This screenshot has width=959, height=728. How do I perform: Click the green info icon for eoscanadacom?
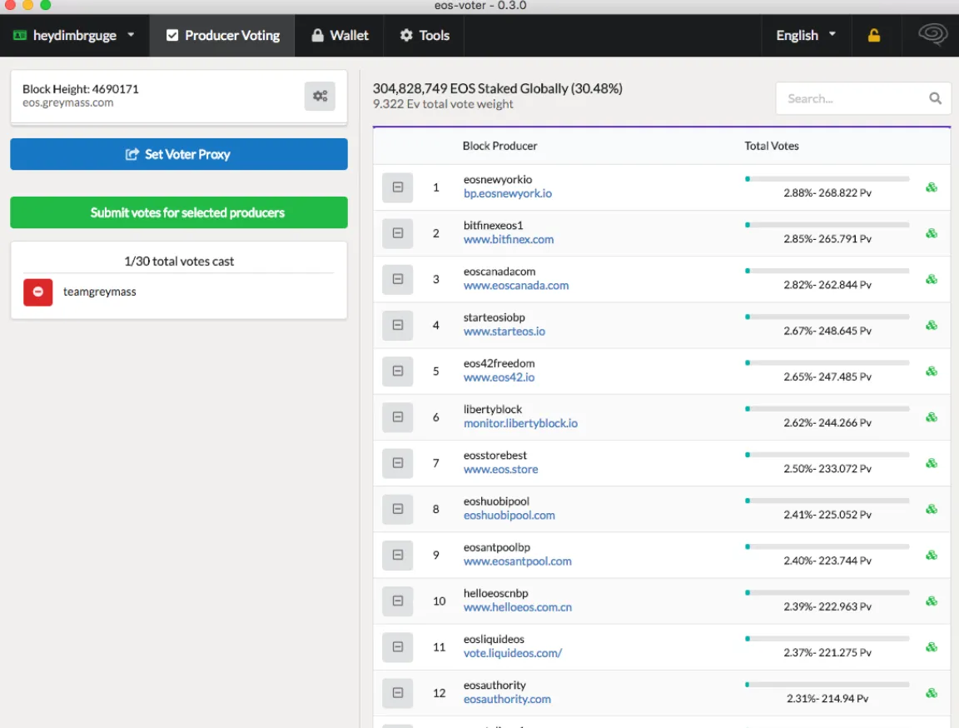click(931, 279)
